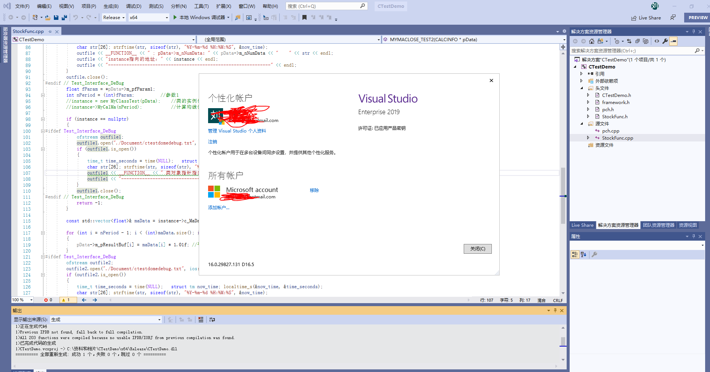710x372 pixels.
Task: Switch to the 资源视图 tab
Action: (688, 225)
